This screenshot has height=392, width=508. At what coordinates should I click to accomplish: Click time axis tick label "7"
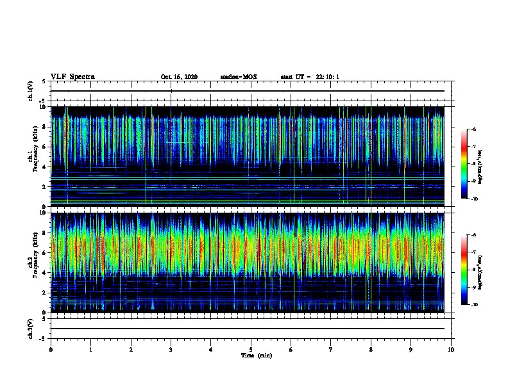pyautogui.click(x=331, y=350)
